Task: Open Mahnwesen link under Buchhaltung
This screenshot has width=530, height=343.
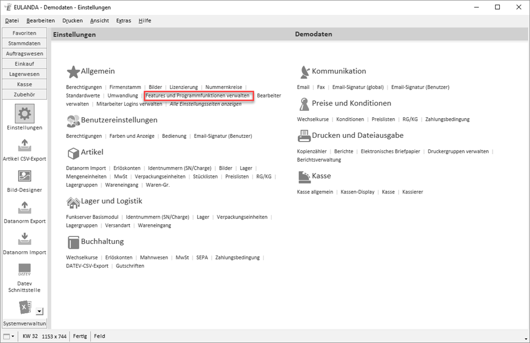Action: click(x=154, y=258)
